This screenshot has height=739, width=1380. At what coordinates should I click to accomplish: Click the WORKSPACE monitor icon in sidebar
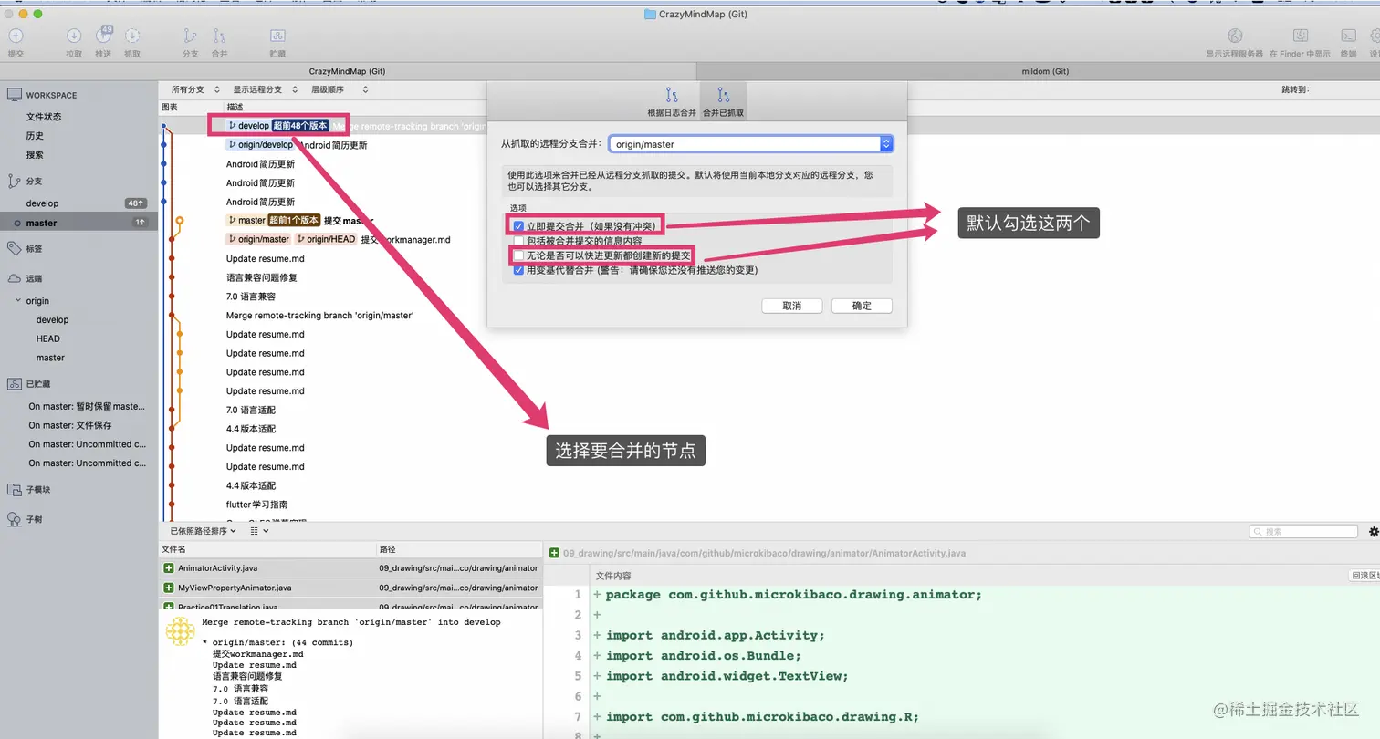coord(14,95)
